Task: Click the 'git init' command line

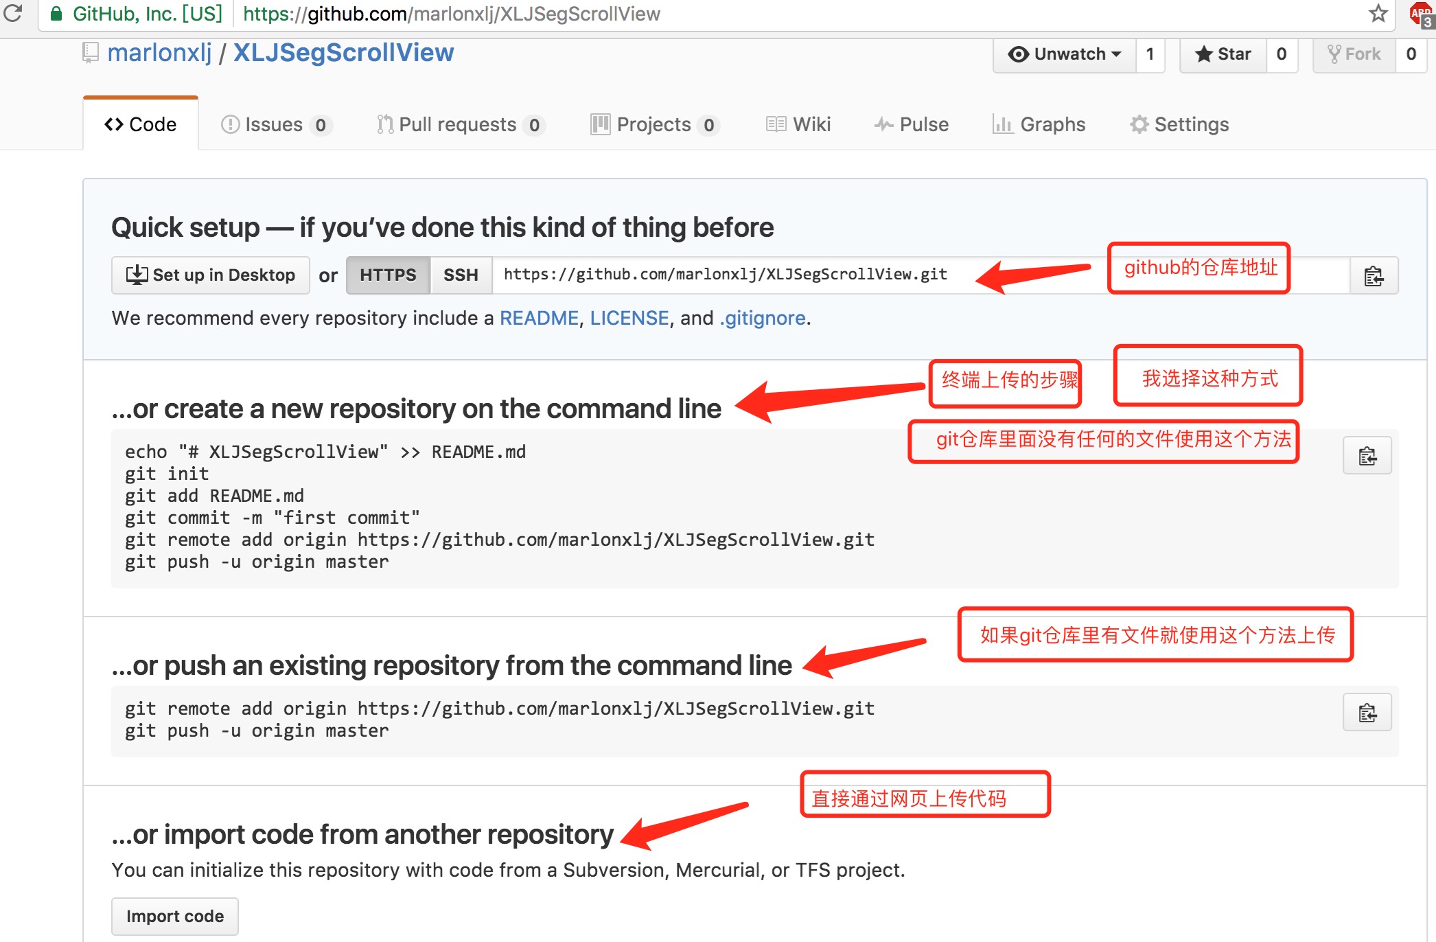Action: point(167,474)
